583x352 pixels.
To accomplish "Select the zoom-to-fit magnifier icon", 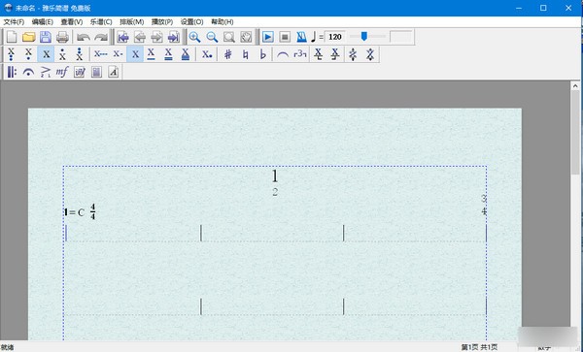I will pos(229,37).
